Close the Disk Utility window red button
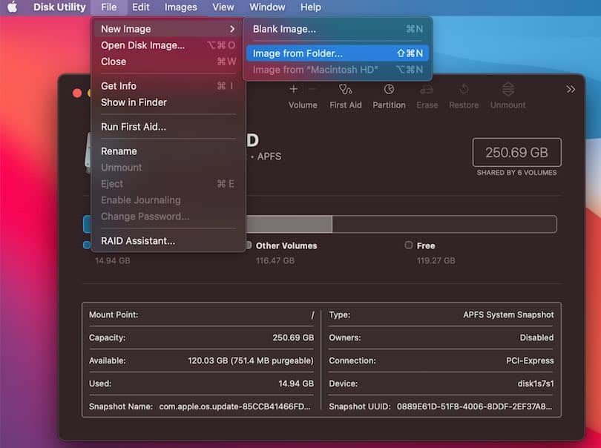Viewport: 601px width, 448px height. tap(77, 93)
